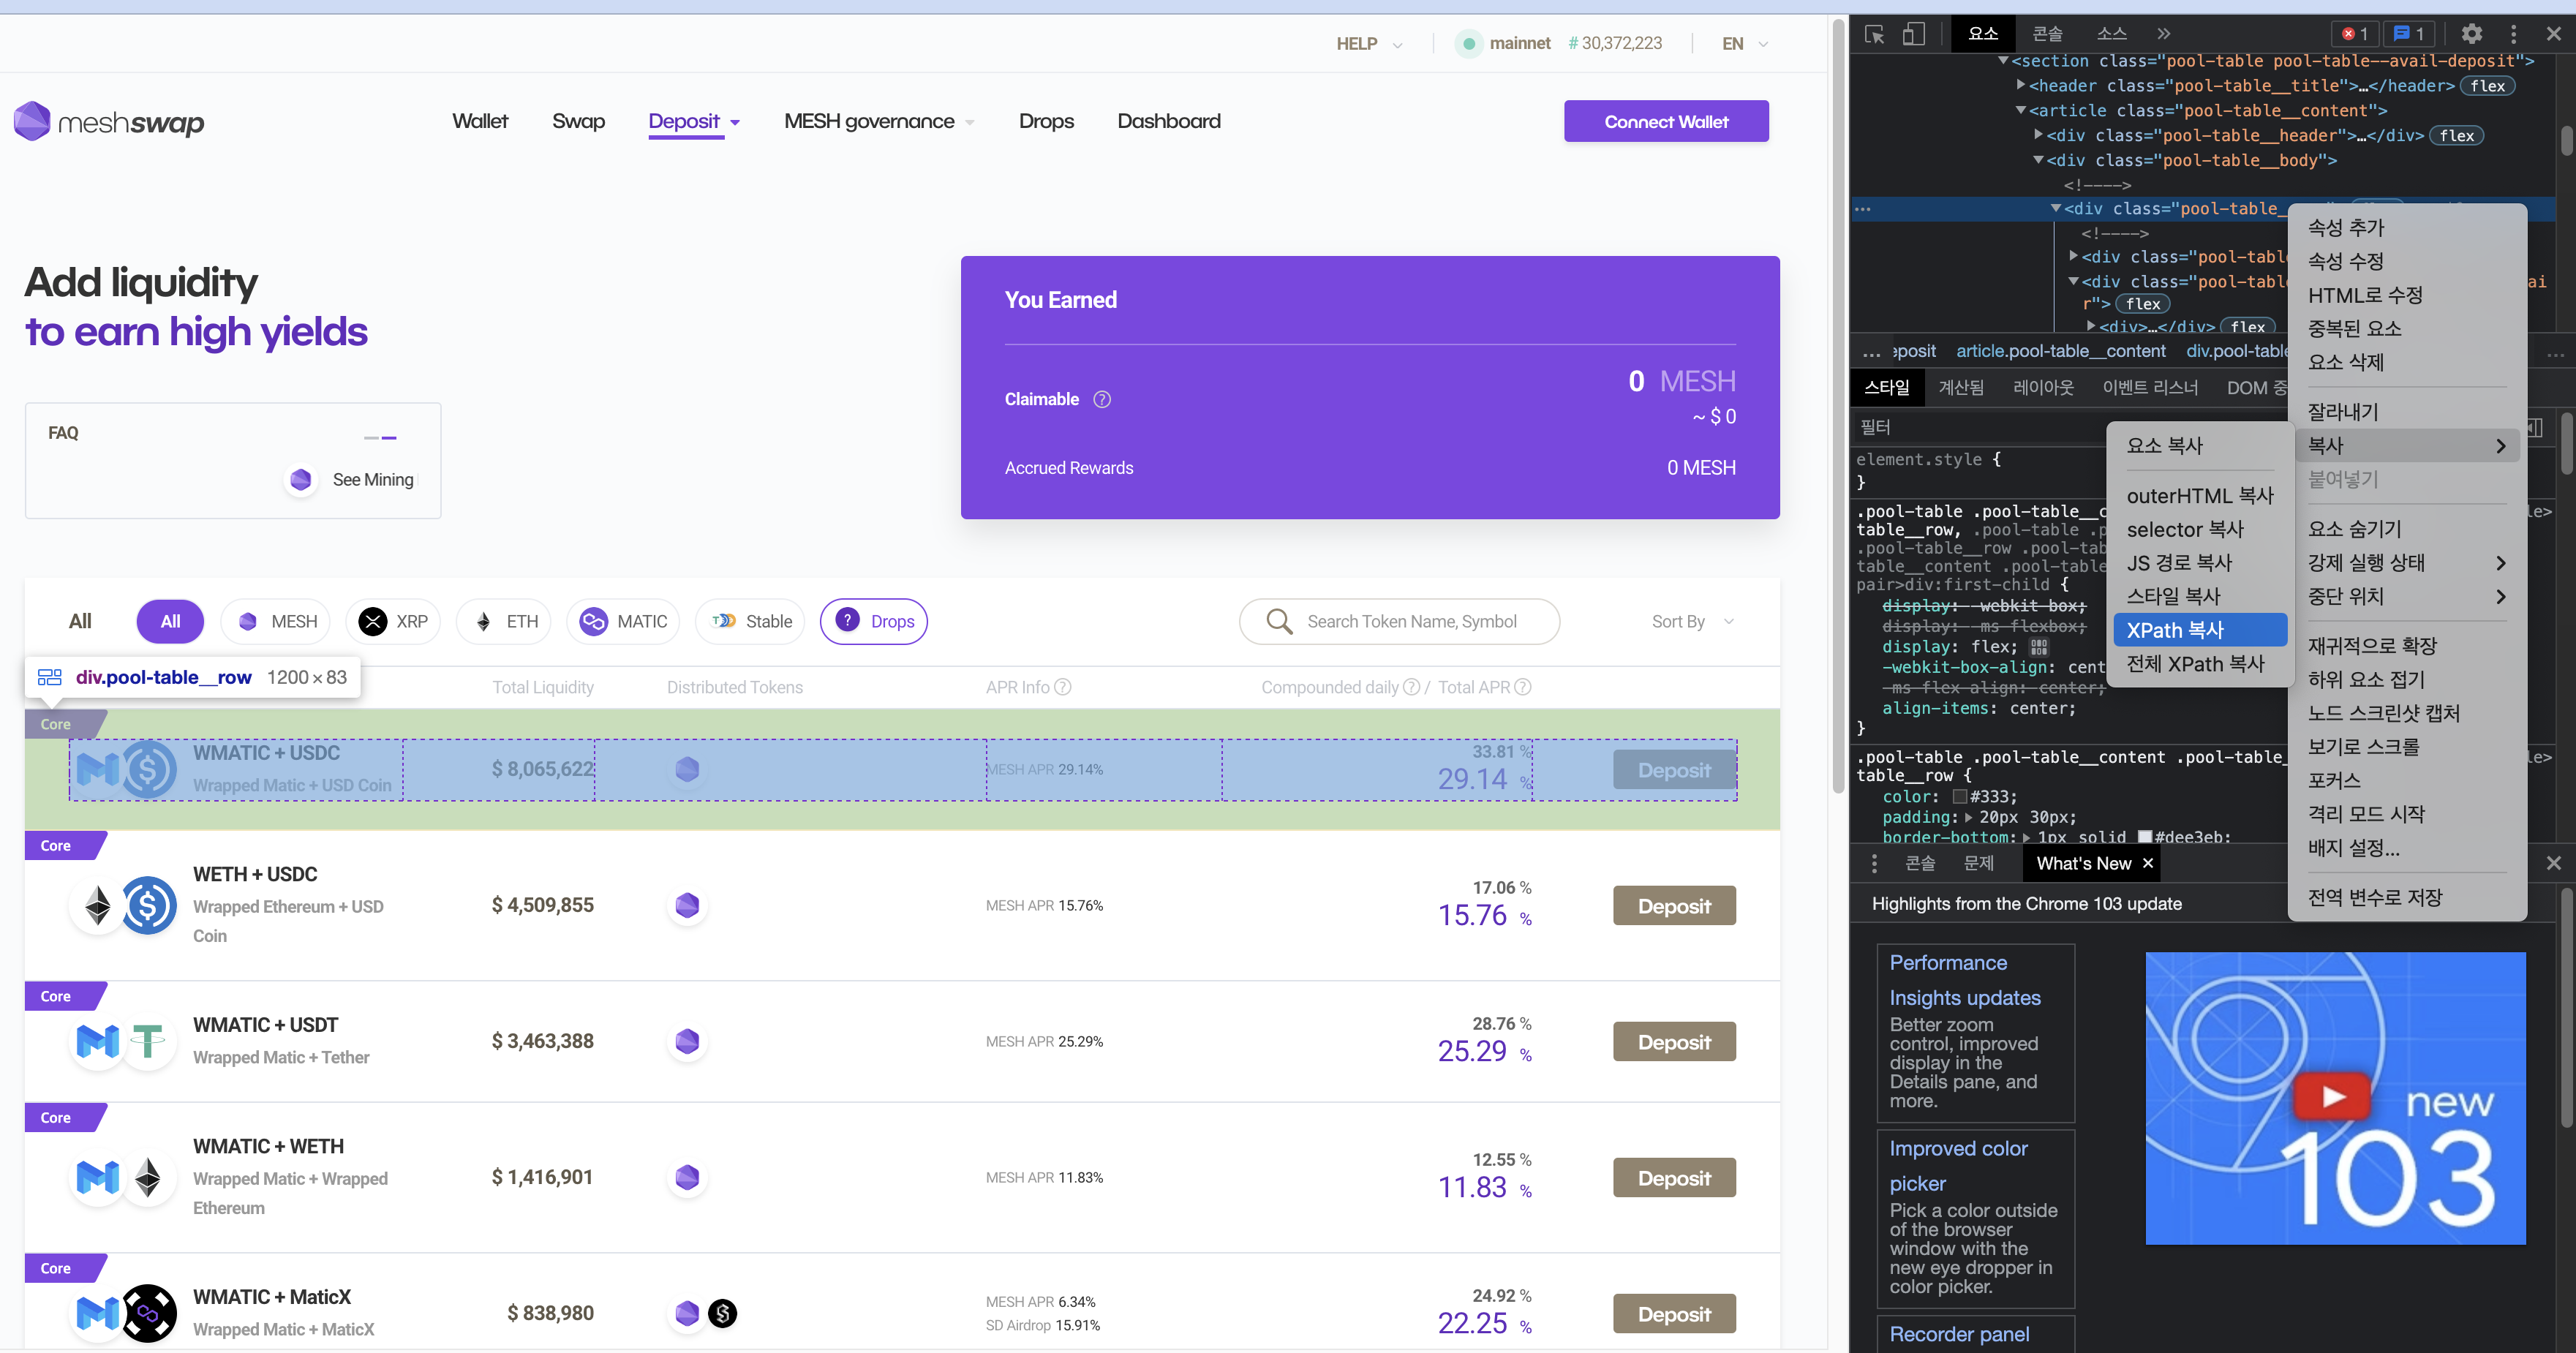The image size is (2576, 1353).
Task: Expand the pool-table__header div node
Action: pos(2038,135)
